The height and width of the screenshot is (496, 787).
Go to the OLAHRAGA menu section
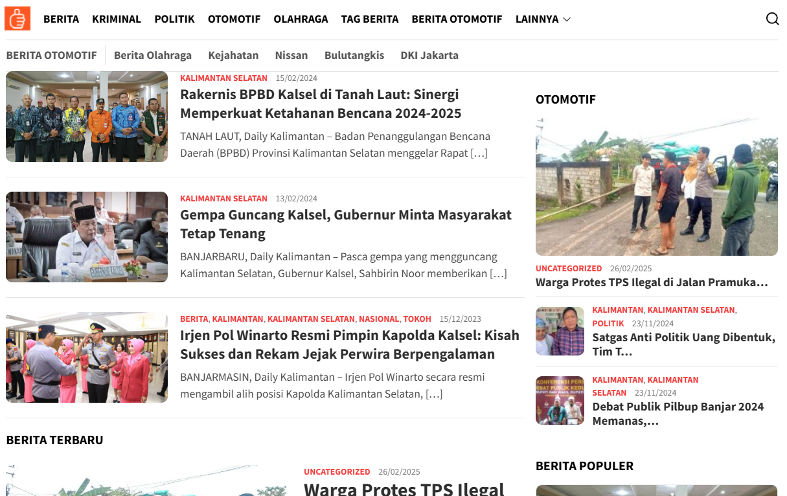coord(301,19)
